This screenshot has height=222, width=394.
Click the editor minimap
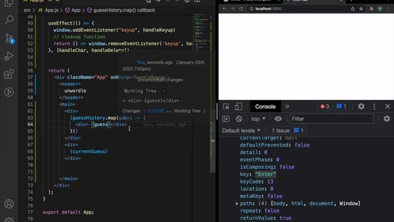point(201,33)
